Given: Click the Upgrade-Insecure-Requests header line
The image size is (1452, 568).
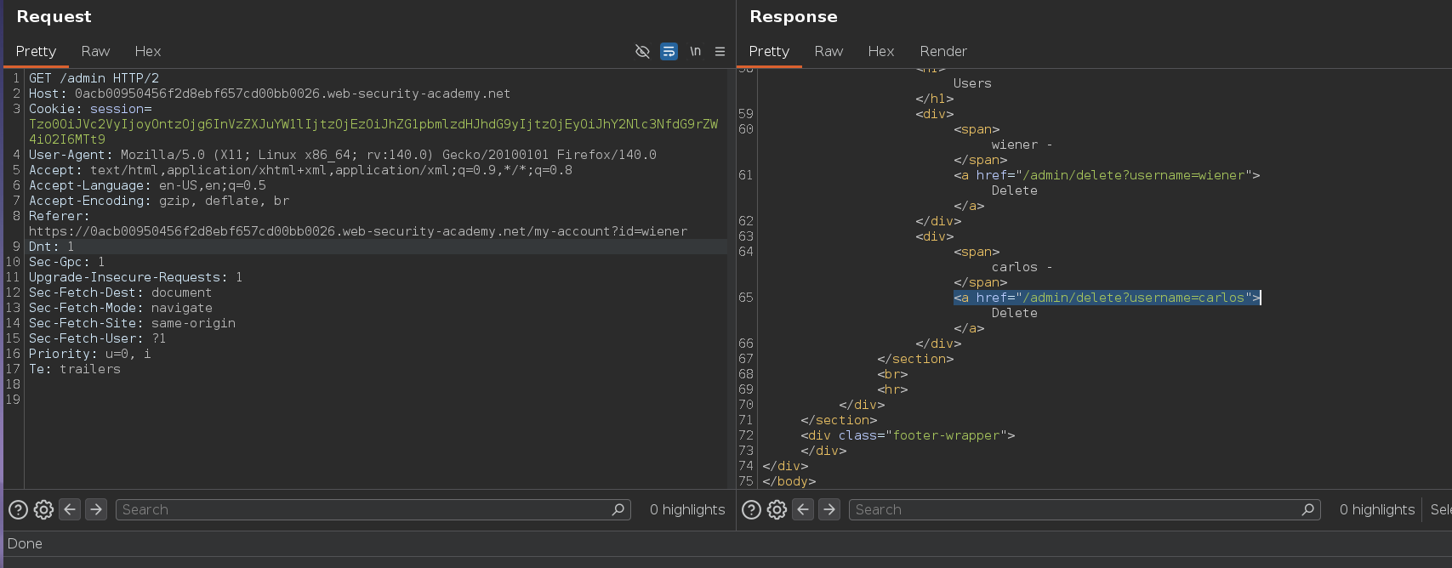Looking at the screenshot, I should coord(136,277).
